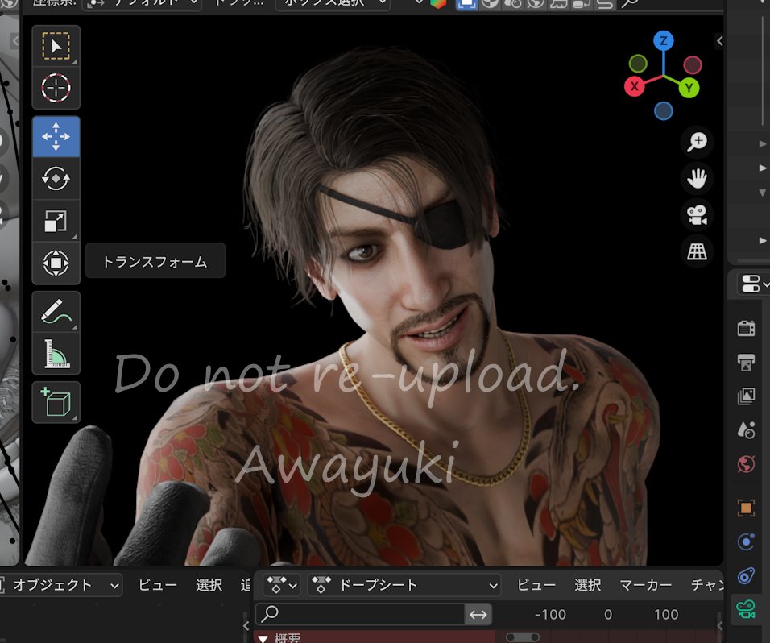Click the blue Z axis on gizmo
This screenshot has width=770, height=643.
664,40
